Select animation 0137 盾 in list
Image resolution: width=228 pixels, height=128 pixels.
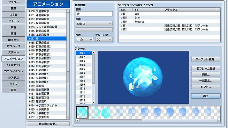click(46, 38)
